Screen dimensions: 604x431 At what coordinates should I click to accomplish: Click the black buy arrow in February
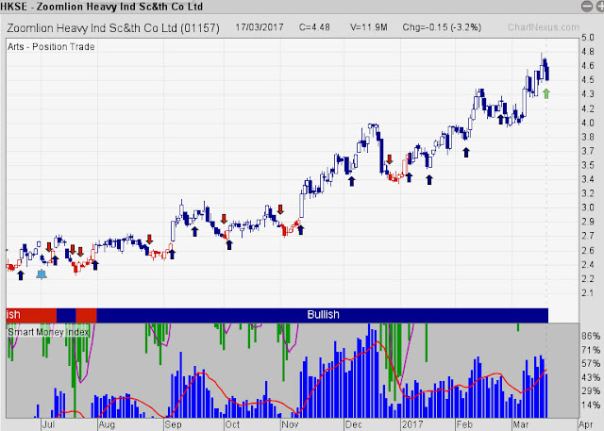tap(466, 153)
